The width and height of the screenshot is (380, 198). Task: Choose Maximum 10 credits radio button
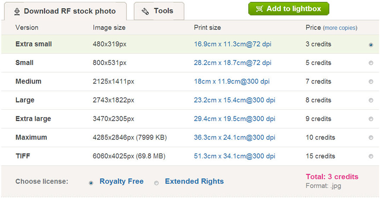(371, 138)
